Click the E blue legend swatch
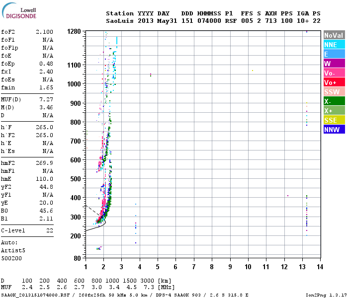 pos(334,54)
